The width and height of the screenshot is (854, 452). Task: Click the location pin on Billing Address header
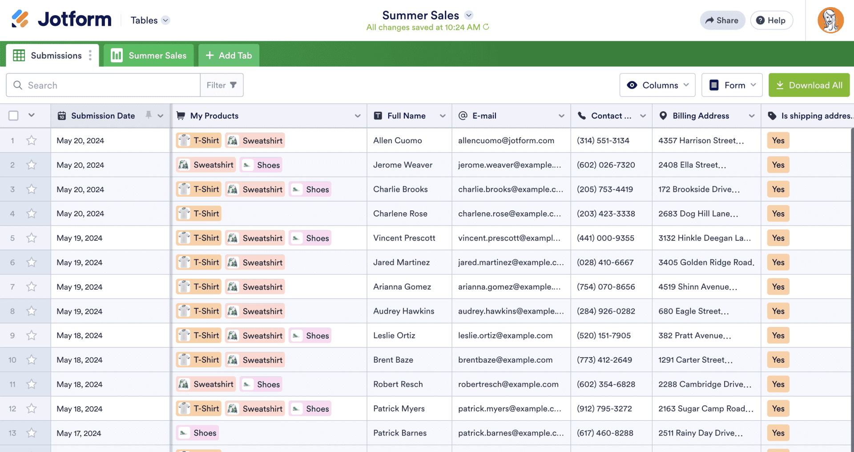click(x=663, y=116)
